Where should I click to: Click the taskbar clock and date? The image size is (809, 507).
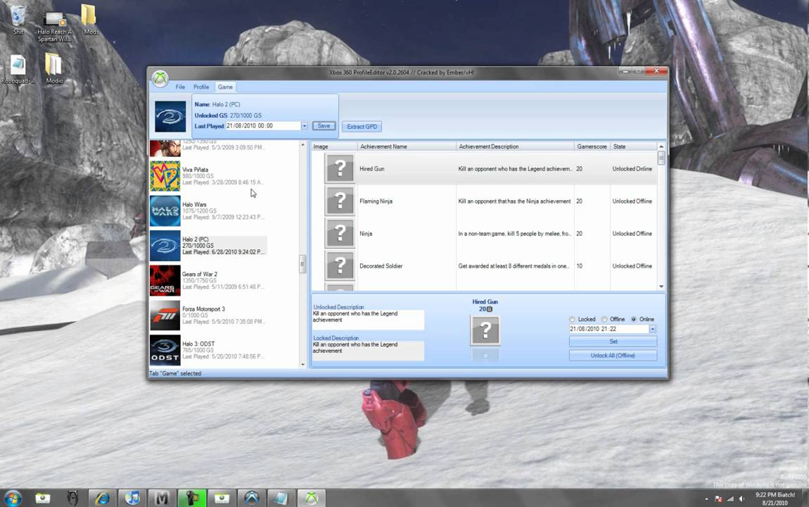coord(775,499)
